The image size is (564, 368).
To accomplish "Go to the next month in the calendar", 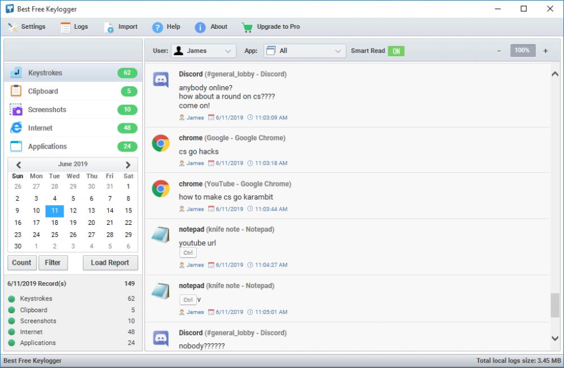I will pyautogui.click(x=126, y=164).
